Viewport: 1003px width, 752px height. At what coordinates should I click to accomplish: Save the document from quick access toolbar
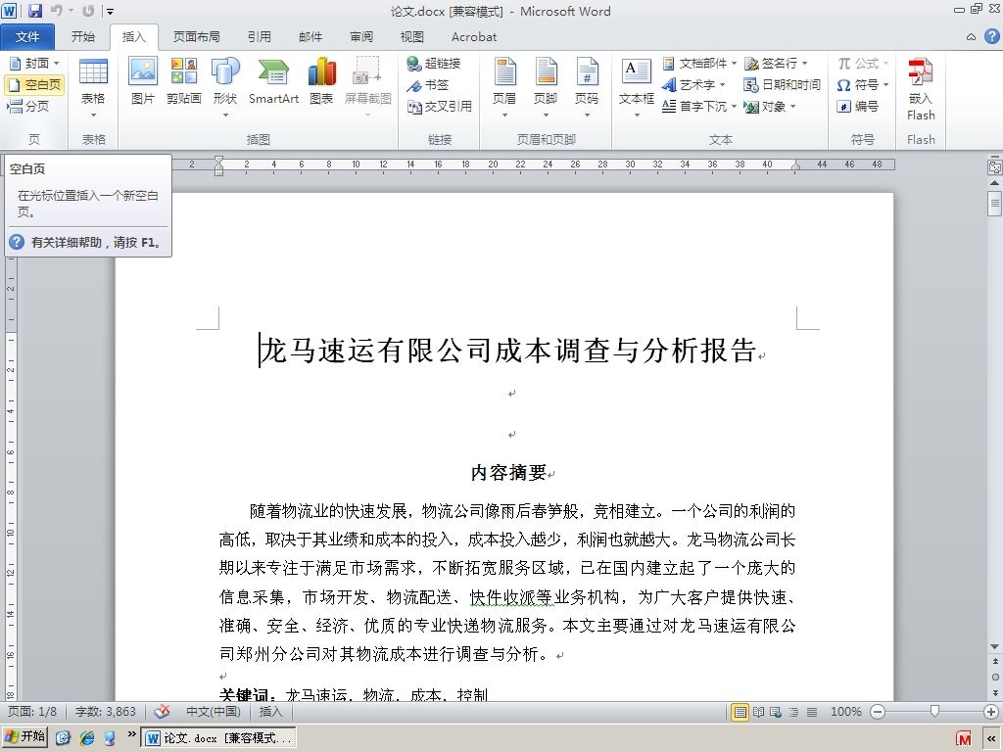tap(35, 10)
